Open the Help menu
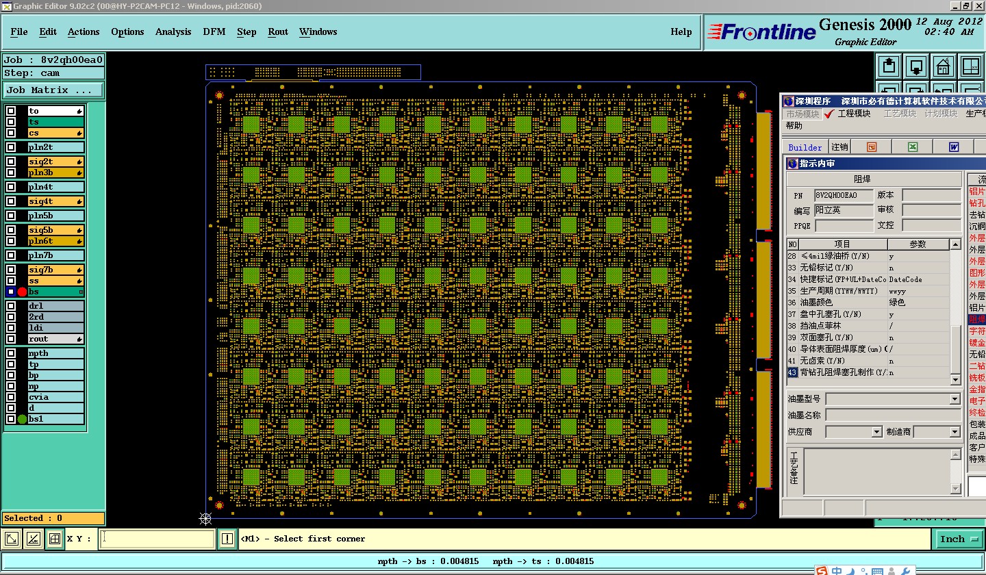This screenshot has height=575, width=986. click(681, 31)
